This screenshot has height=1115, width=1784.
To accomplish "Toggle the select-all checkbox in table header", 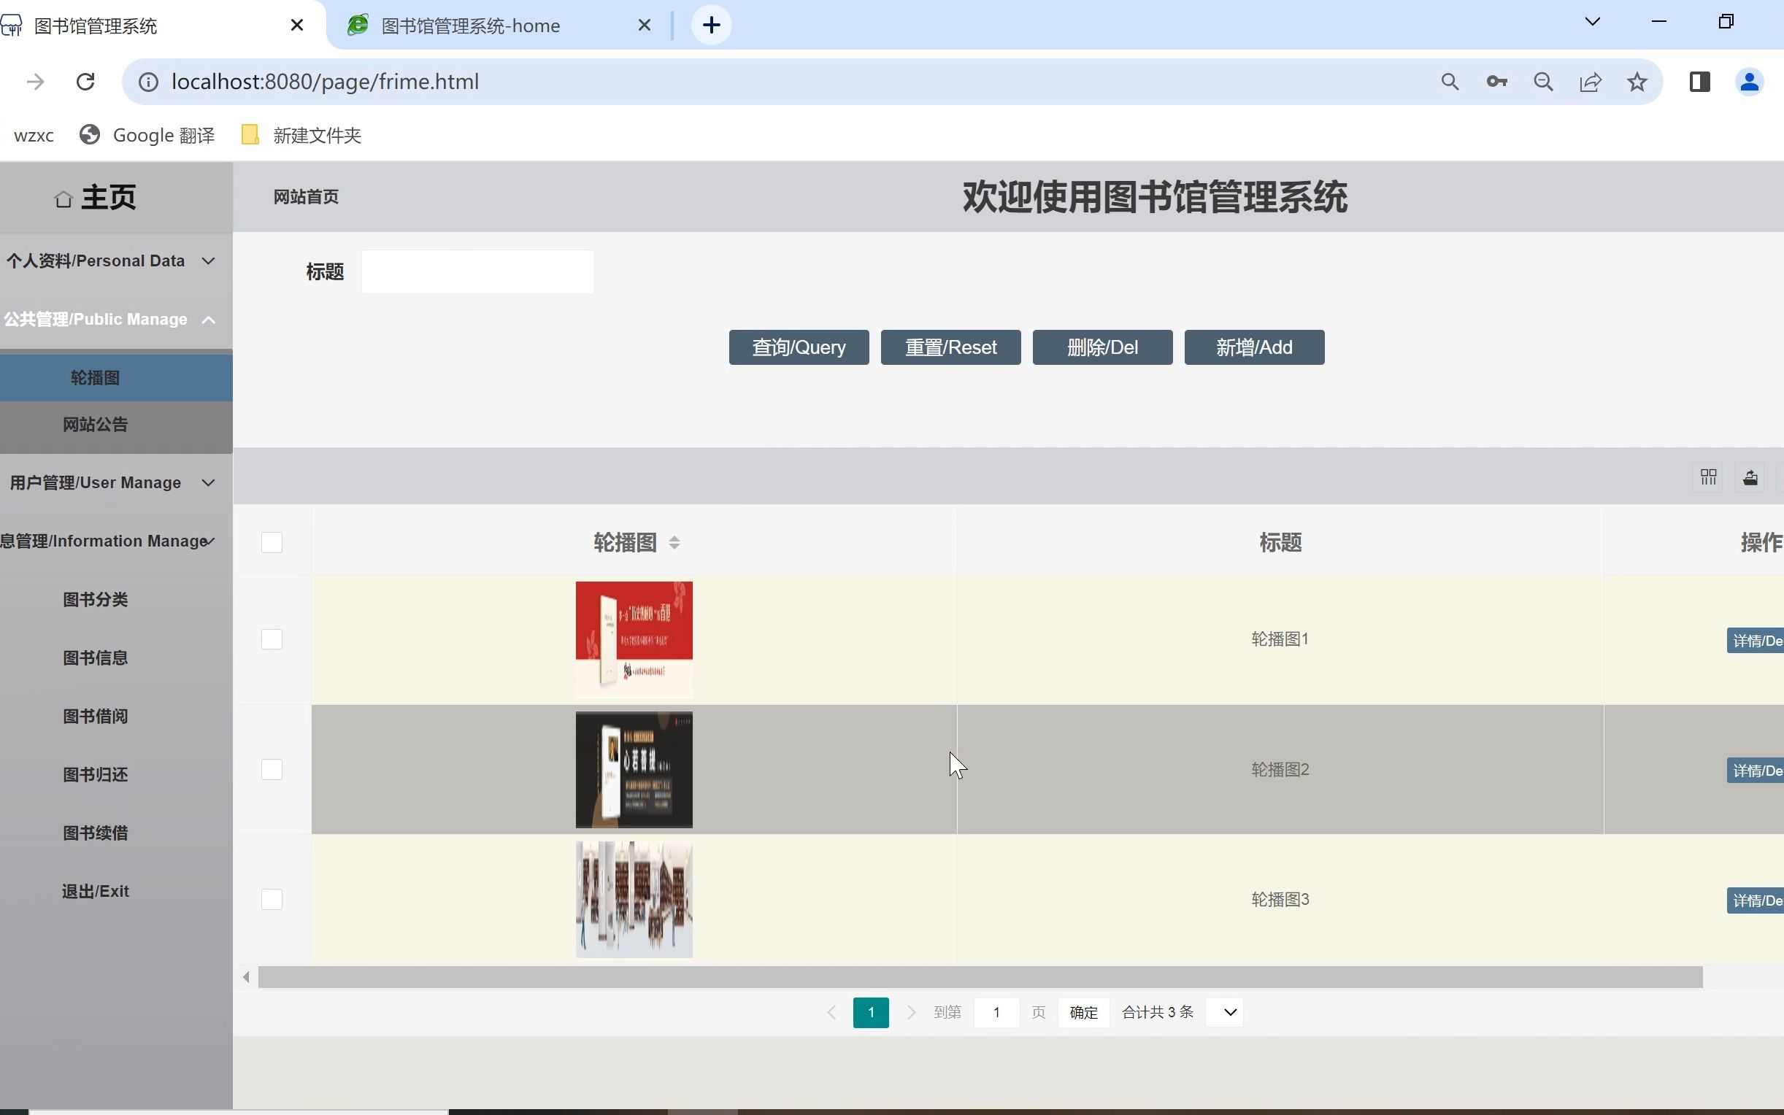I will pyautogui.click(x=271, y=542).
